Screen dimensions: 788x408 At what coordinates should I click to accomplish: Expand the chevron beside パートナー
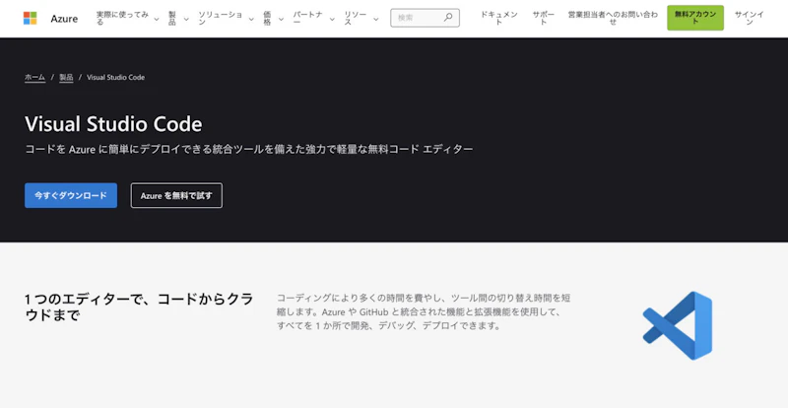[332, 19]
